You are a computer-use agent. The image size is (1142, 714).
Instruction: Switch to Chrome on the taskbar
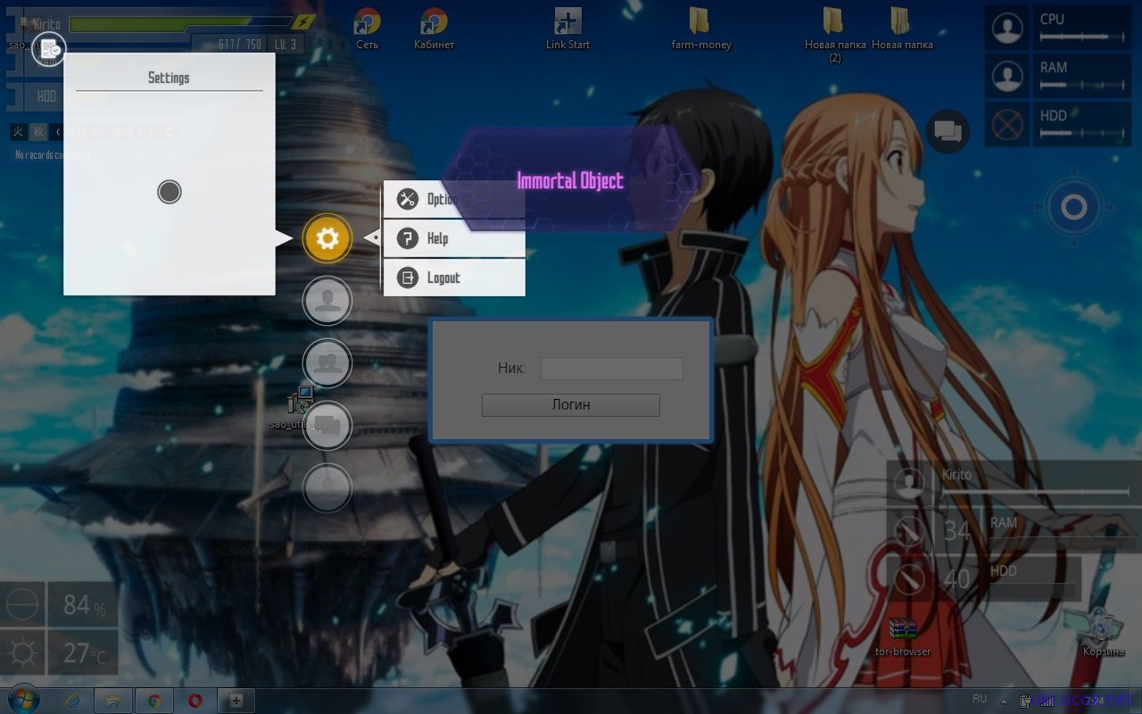154,702
